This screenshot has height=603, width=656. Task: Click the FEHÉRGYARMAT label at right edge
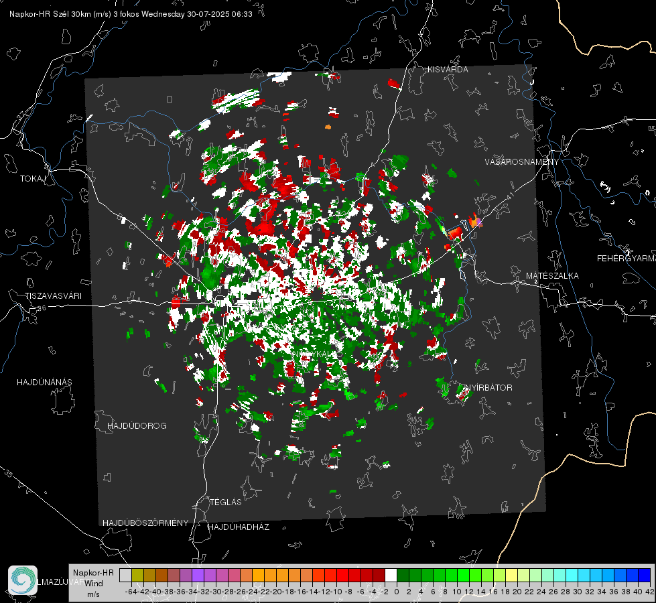pos(626,259)
